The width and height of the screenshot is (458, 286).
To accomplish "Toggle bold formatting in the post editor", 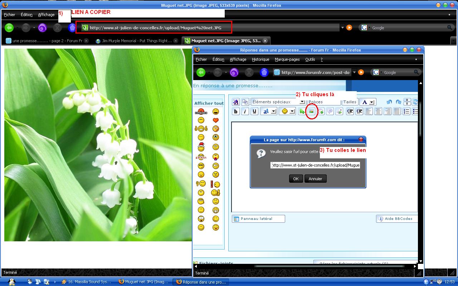I will [x=236, y=112].
